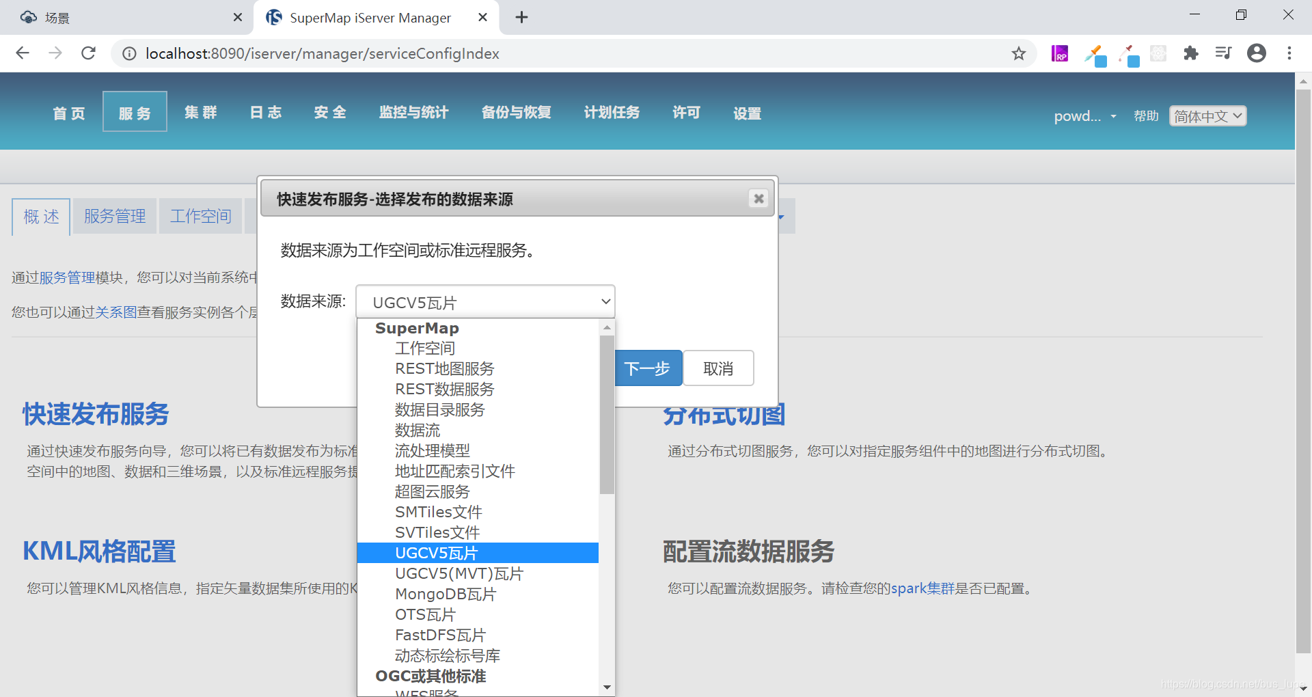Select REST地图服务 option
The image size is (1312, 697).
point(478,369)
